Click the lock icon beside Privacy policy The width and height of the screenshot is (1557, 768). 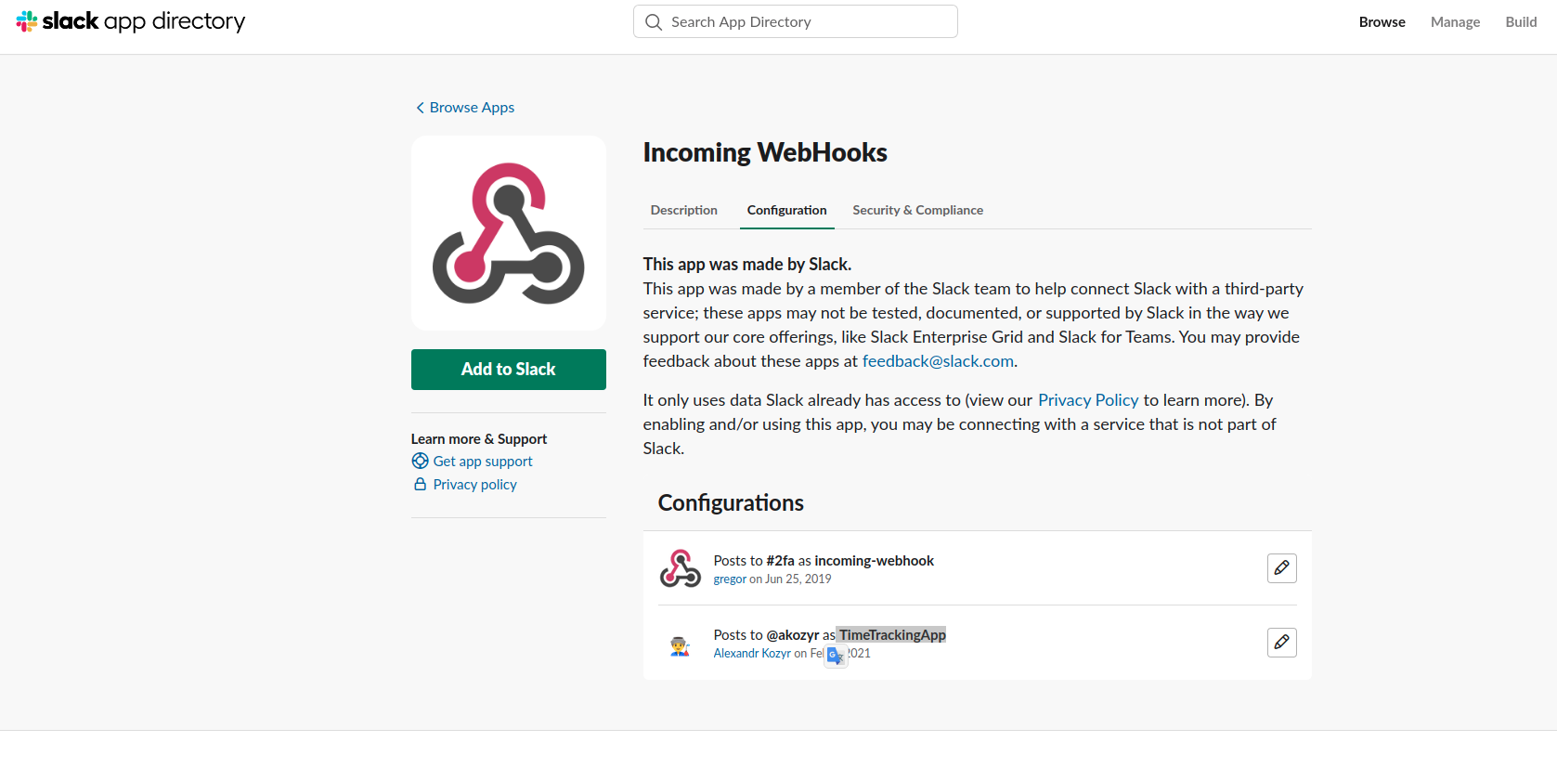[x=420, y=484]
